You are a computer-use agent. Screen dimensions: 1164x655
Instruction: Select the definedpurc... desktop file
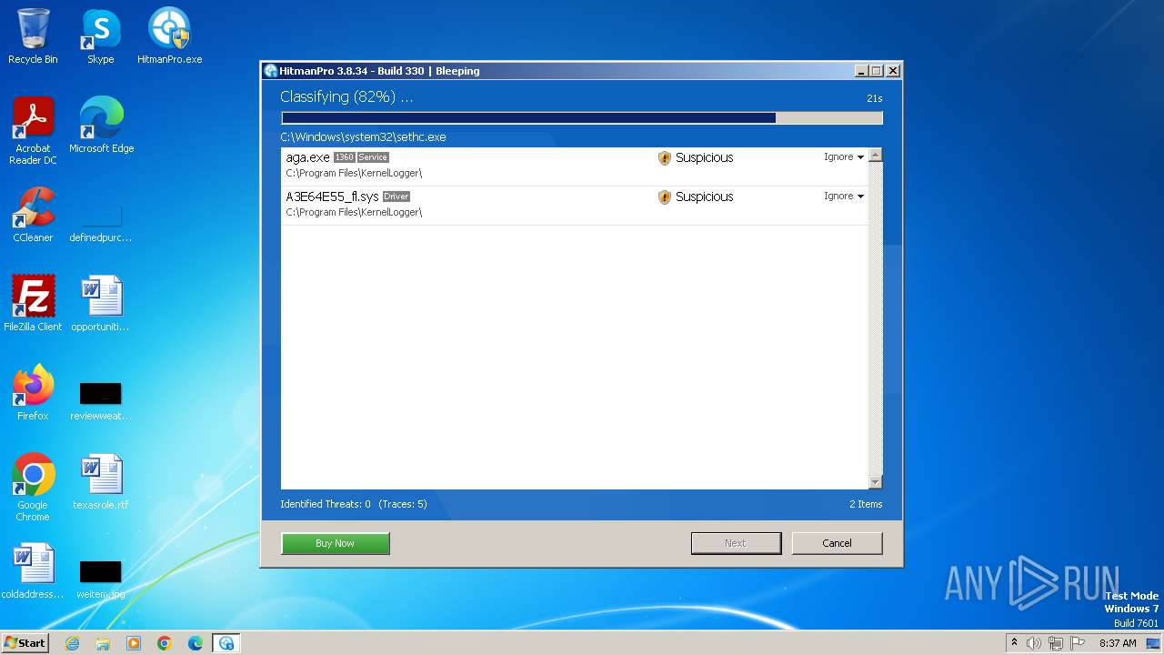(x=101, y=223)
